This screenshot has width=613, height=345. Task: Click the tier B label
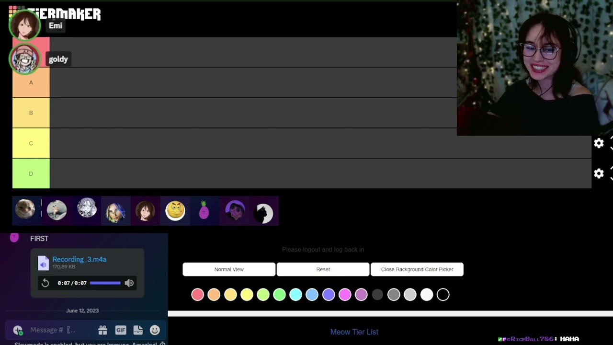coord(31,113)
